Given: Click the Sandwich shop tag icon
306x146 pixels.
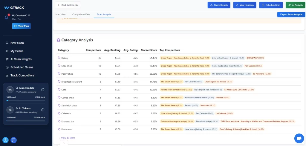Looking at the screenshot, I should point(59,105).
